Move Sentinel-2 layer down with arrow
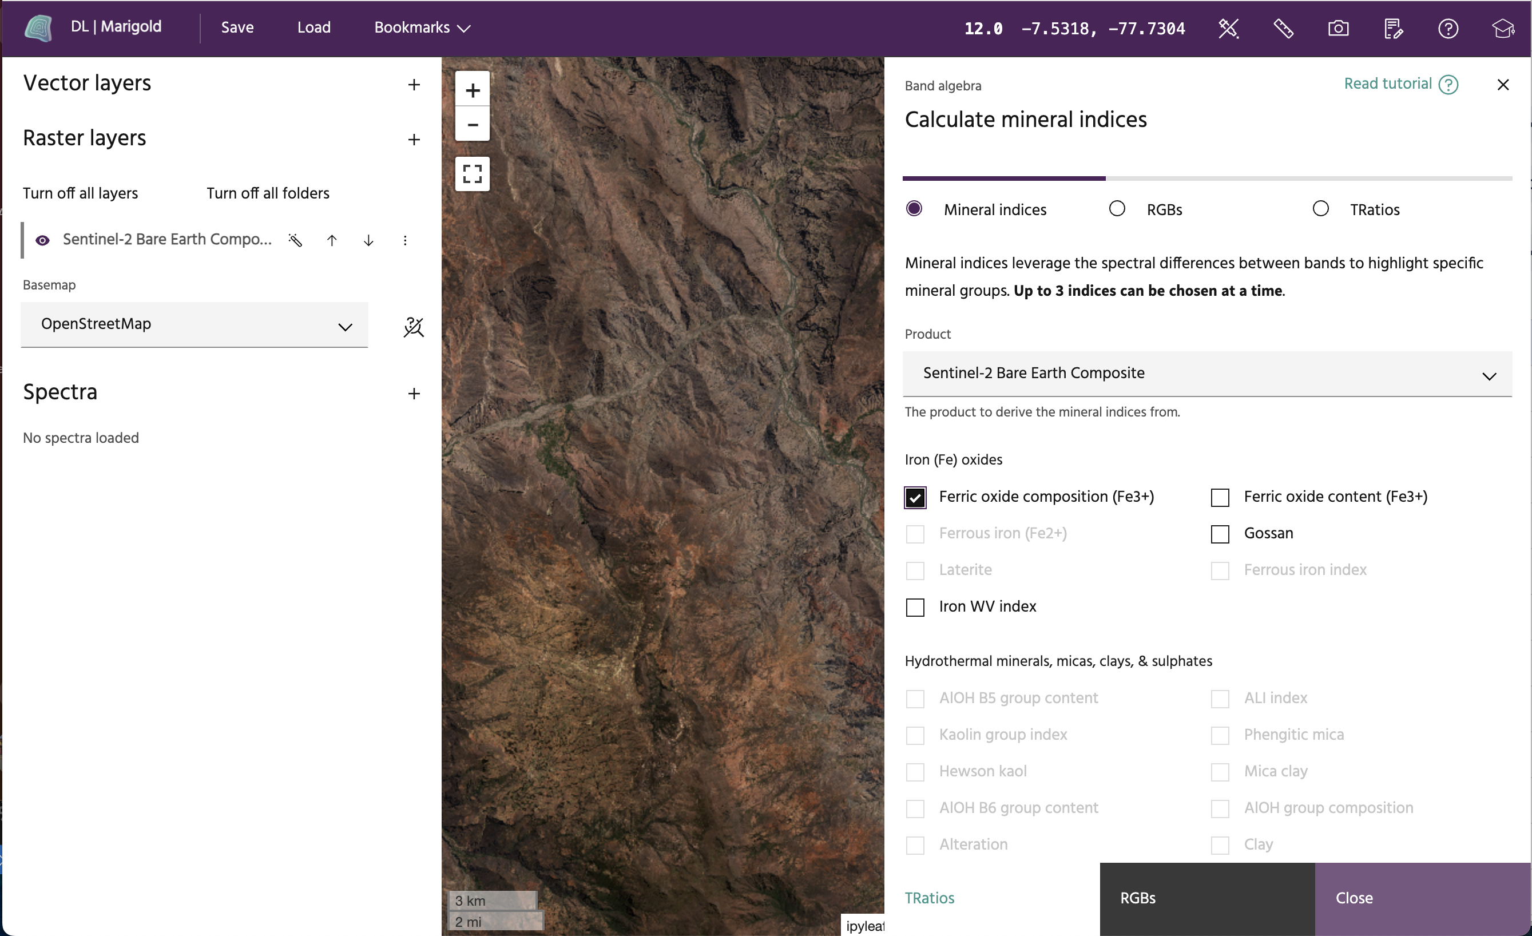The width and height of the screenshot is (1532, 936). point(368,240)
